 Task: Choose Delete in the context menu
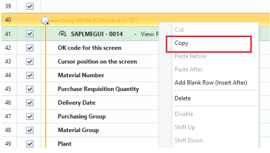click(x=183, y=98)
